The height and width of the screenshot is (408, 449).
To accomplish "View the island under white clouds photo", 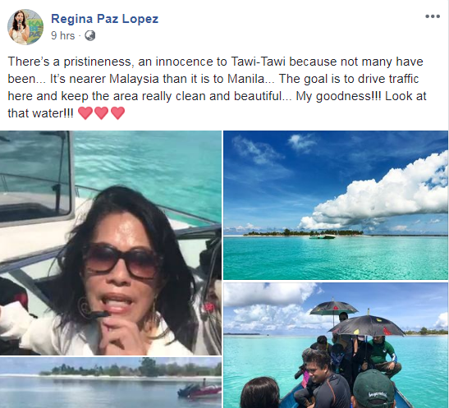I will (x=336, y=205).
